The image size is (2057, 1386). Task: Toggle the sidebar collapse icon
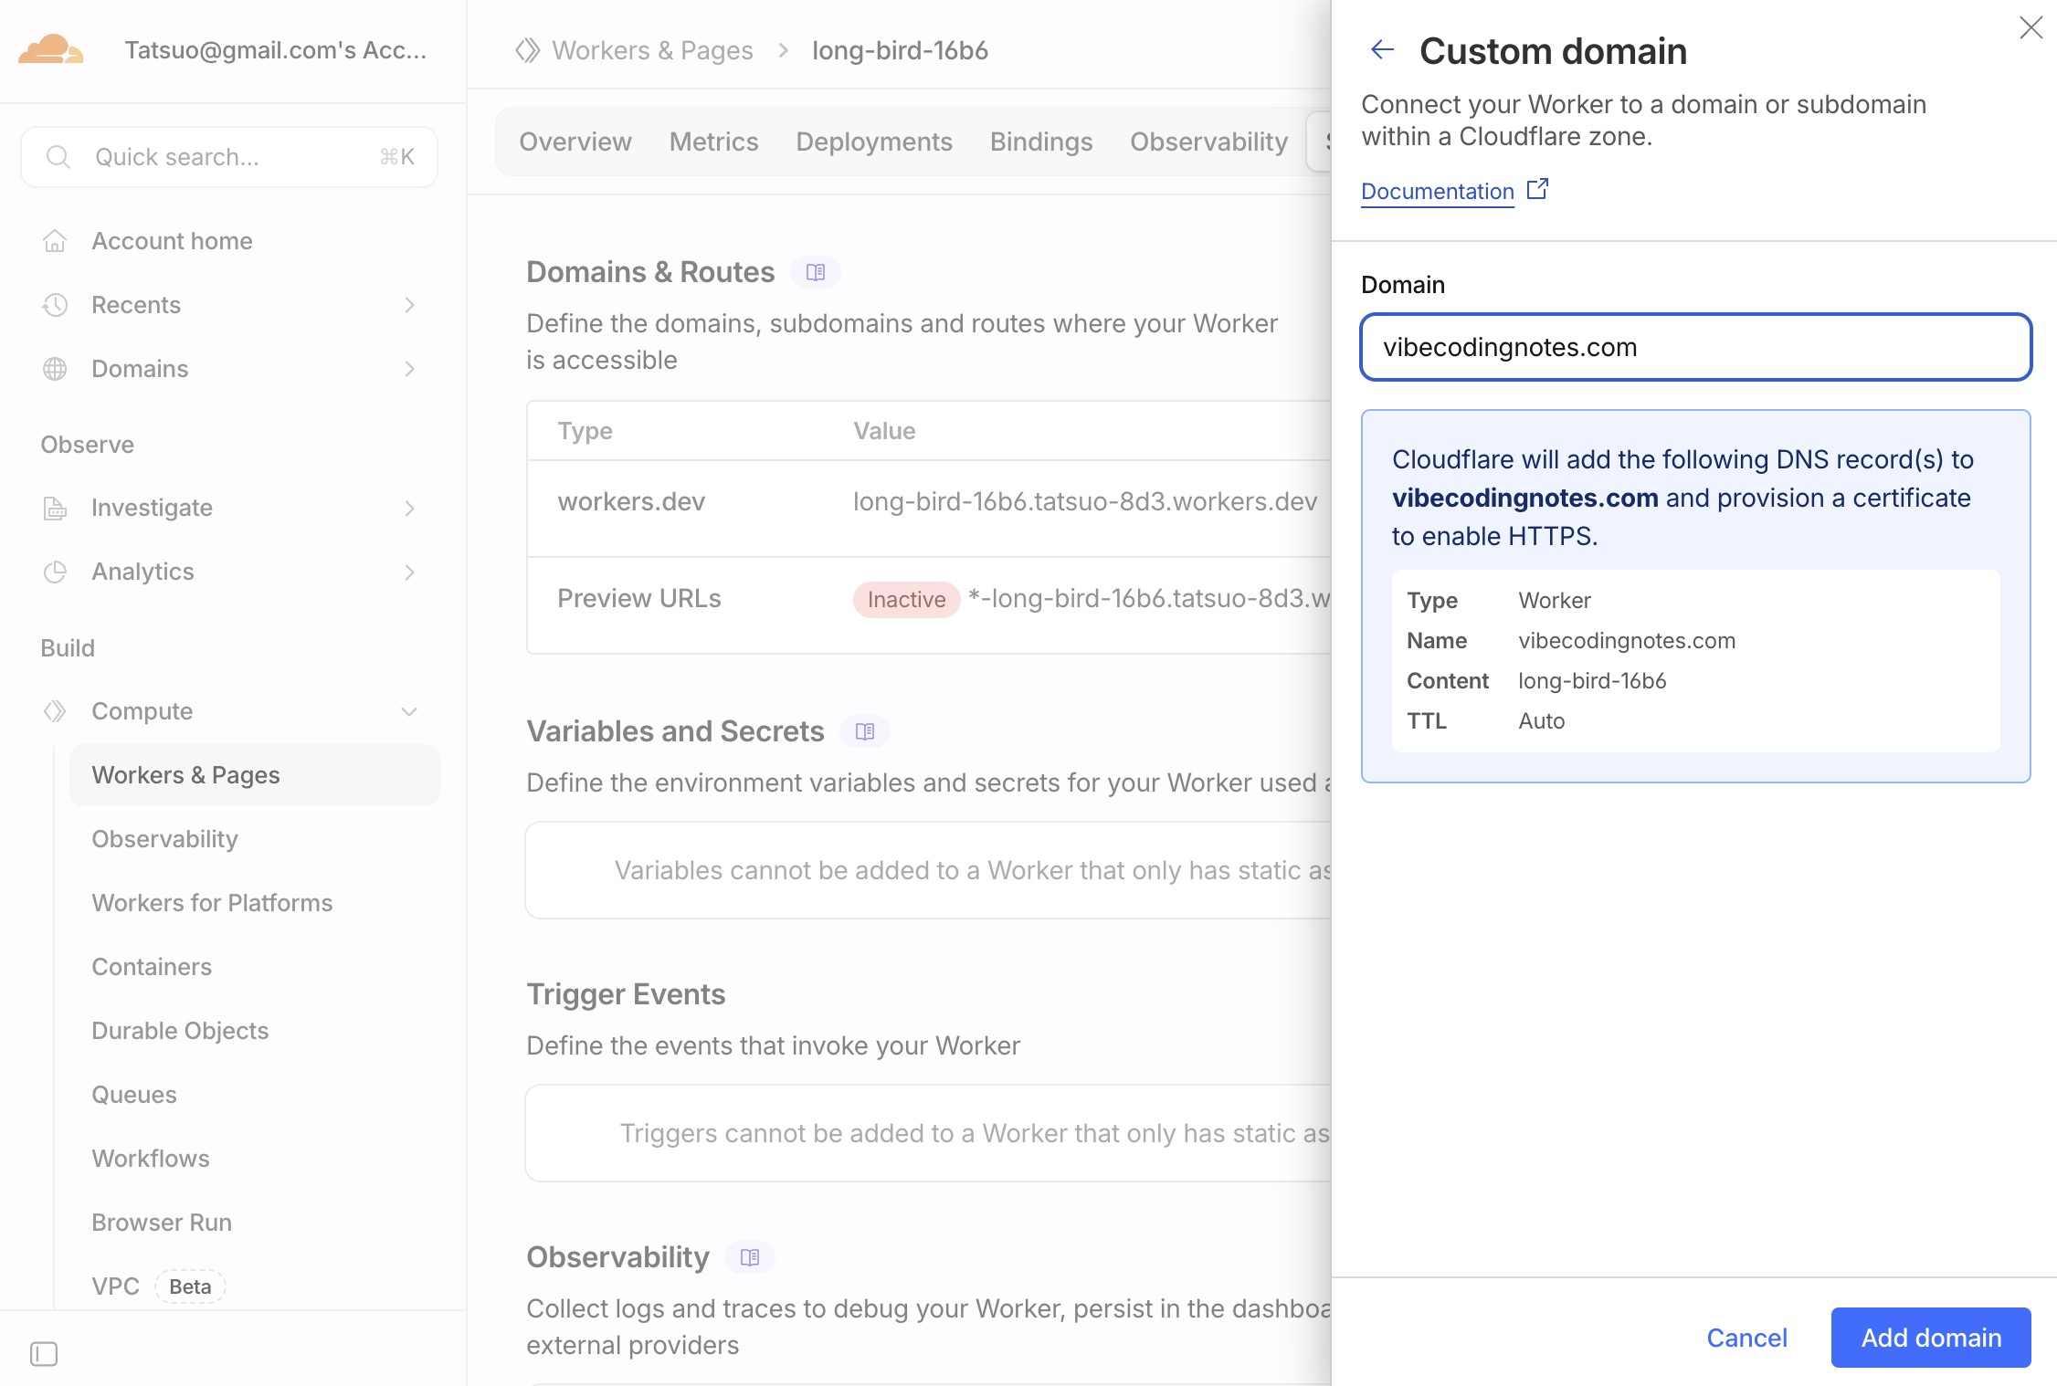[x=44, y=1353]
